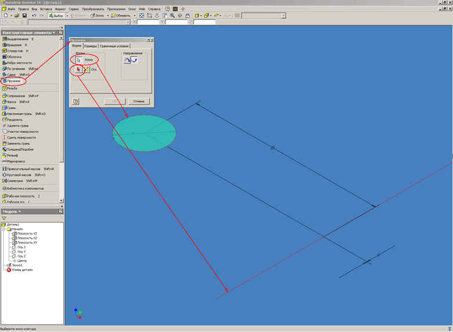Collapse the Начало folder in the tree
The image size is (453, 332).
[3, 229]
